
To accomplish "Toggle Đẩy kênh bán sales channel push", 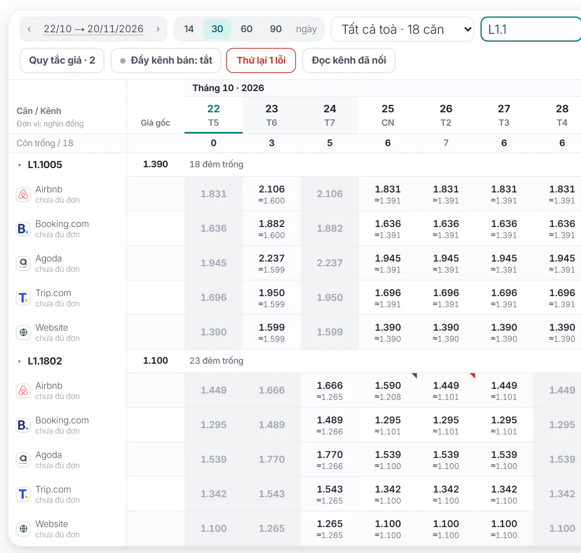I will coord(166,60).
